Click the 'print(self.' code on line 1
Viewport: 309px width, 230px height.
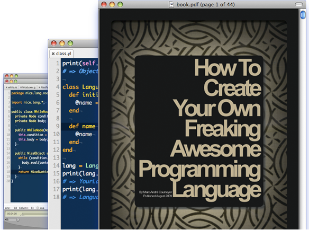(x=80, y=64)
